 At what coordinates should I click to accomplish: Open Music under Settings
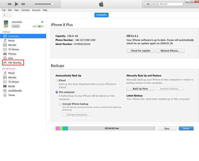click(11, 41)
